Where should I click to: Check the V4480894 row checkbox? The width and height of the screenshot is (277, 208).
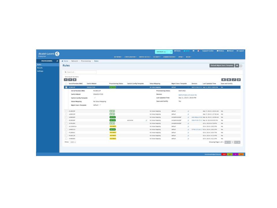(x=66, y=139)
